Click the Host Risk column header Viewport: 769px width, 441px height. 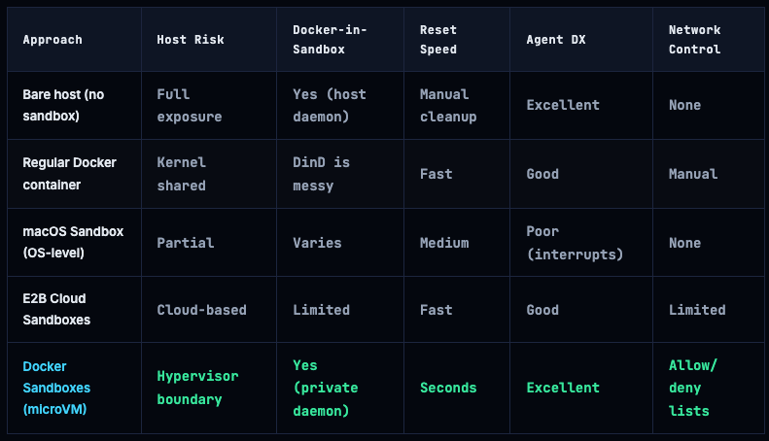pos(191,40)
